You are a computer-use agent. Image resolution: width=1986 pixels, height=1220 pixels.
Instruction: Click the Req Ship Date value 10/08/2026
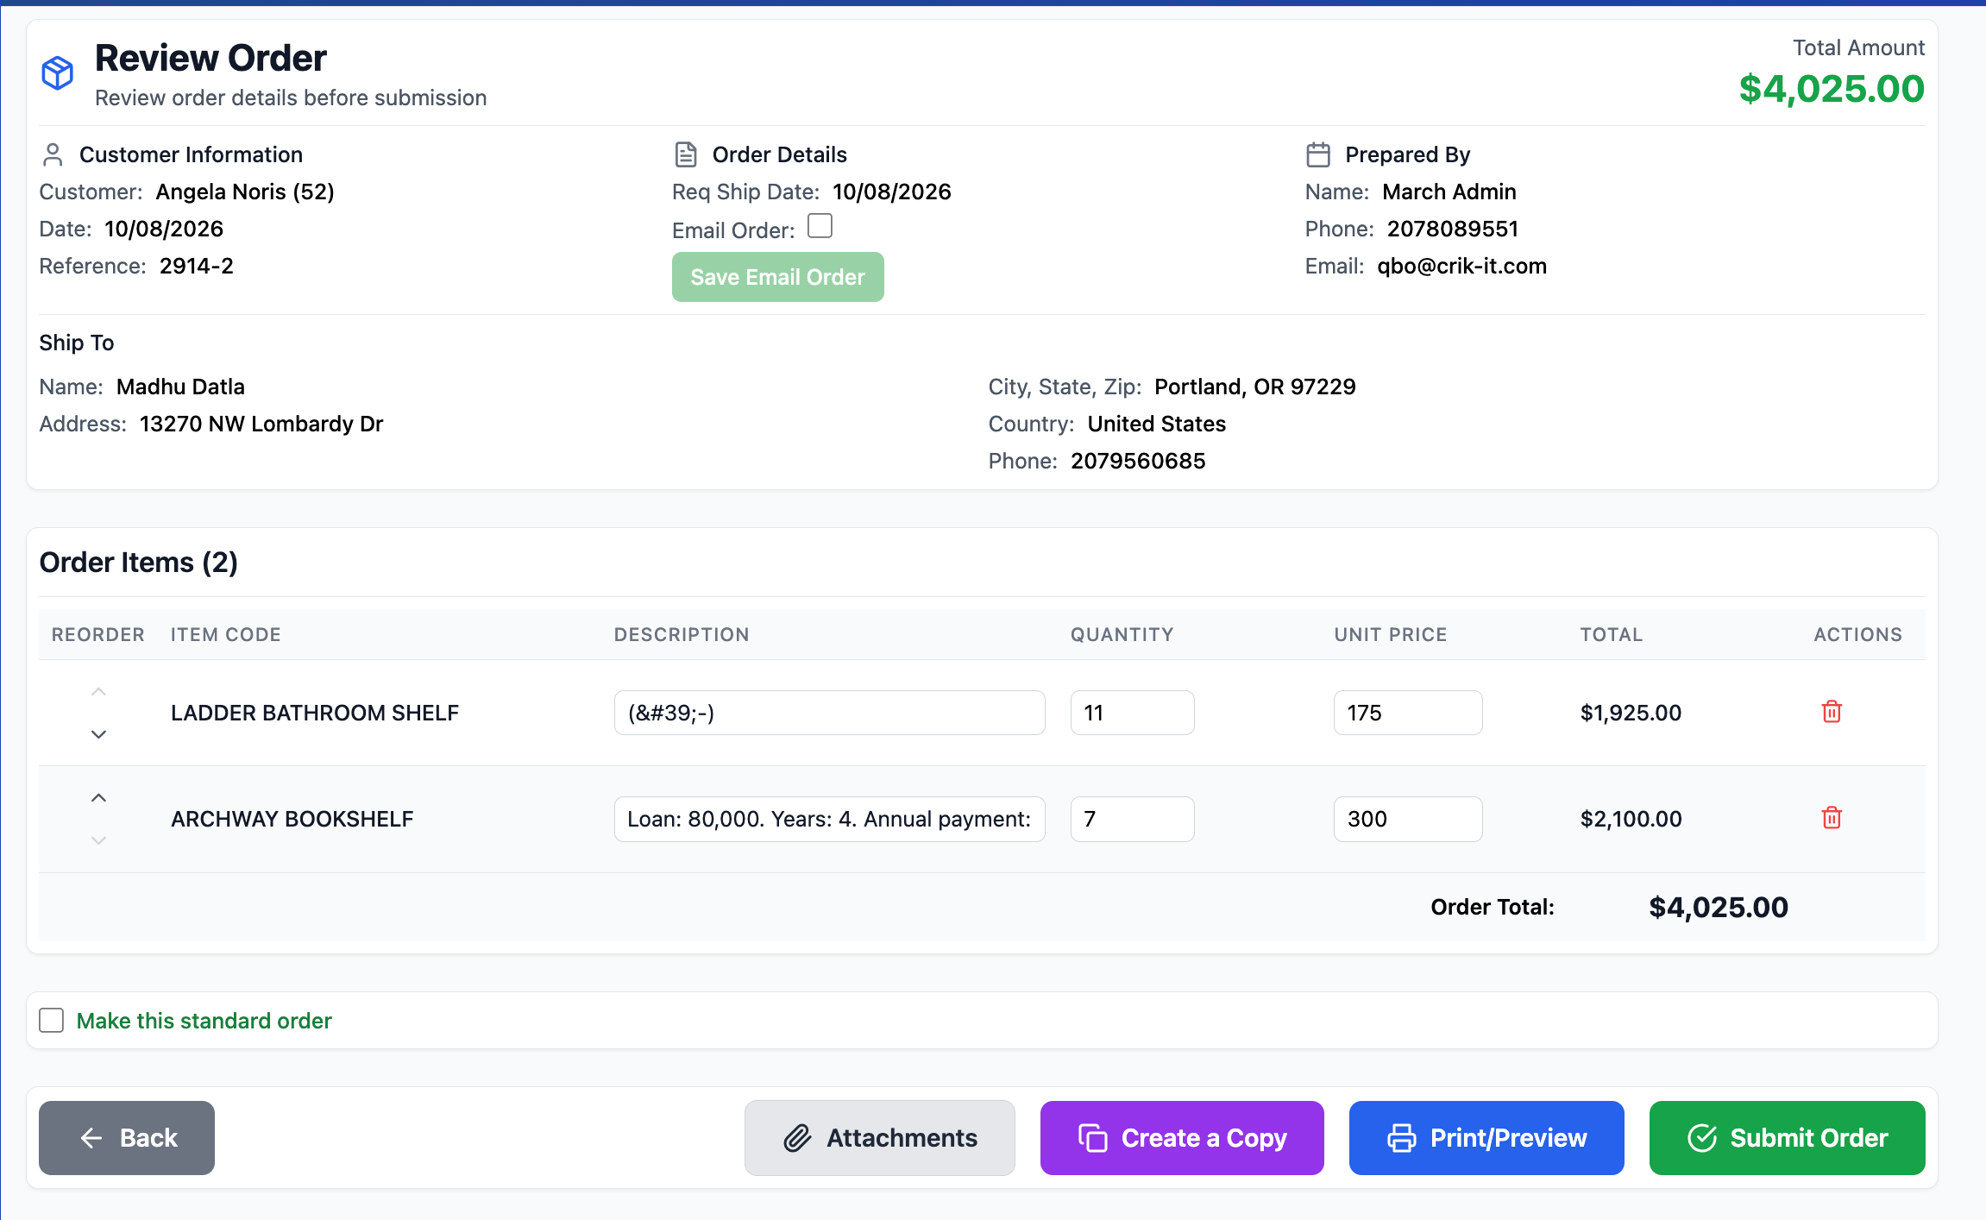[892, 192]
